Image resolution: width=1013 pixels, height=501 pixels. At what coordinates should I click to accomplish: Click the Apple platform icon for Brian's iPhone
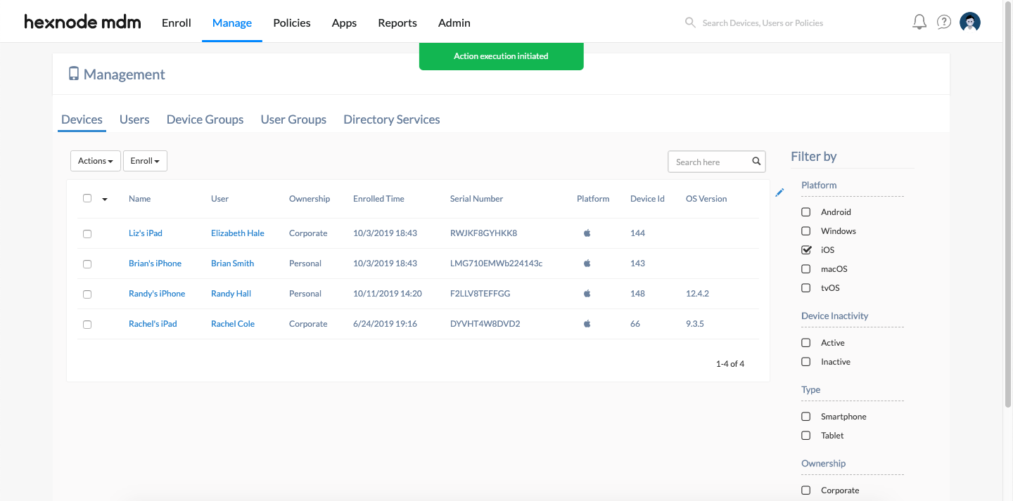587,263
